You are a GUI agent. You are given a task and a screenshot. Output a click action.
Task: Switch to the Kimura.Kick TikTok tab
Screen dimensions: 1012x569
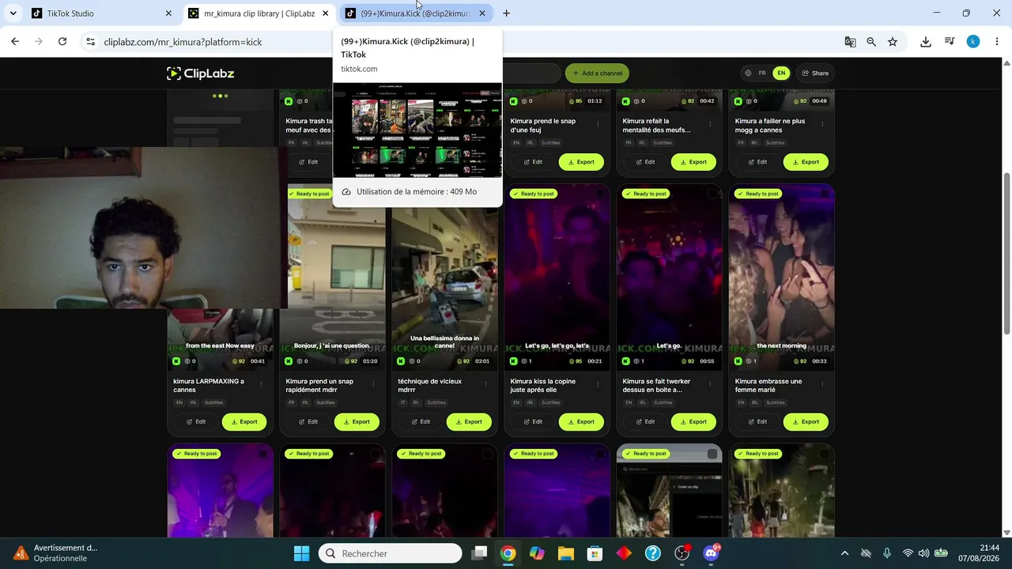tap(416, 13)
